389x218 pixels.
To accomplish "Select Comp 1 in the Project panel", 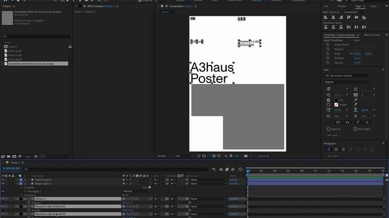I will pos(12,47).
